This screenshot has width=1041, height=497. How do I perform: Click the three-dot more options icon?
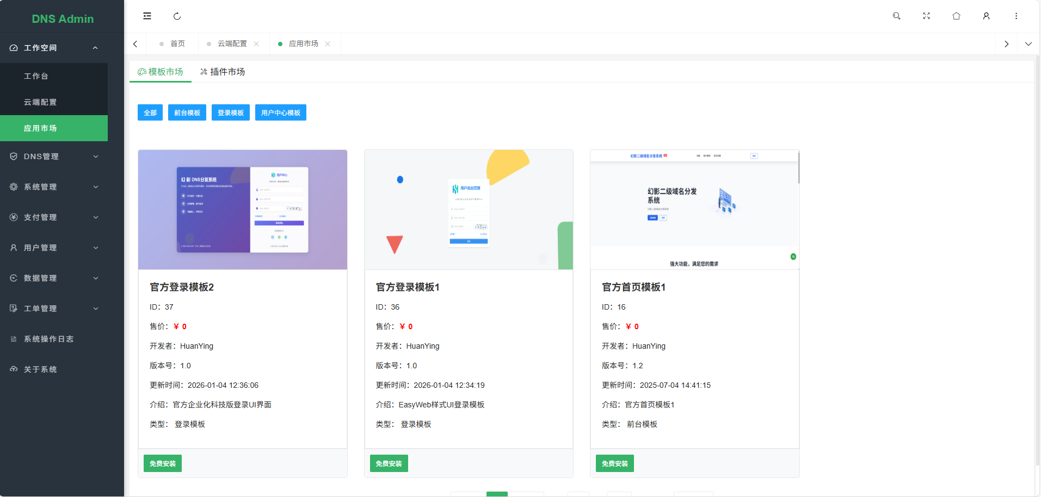point(1016,16)
